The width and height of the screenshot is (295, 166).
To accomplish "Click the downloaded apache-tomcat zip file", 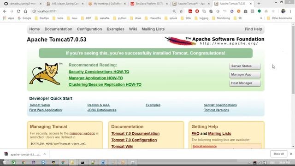I will (x=23, y=154).
